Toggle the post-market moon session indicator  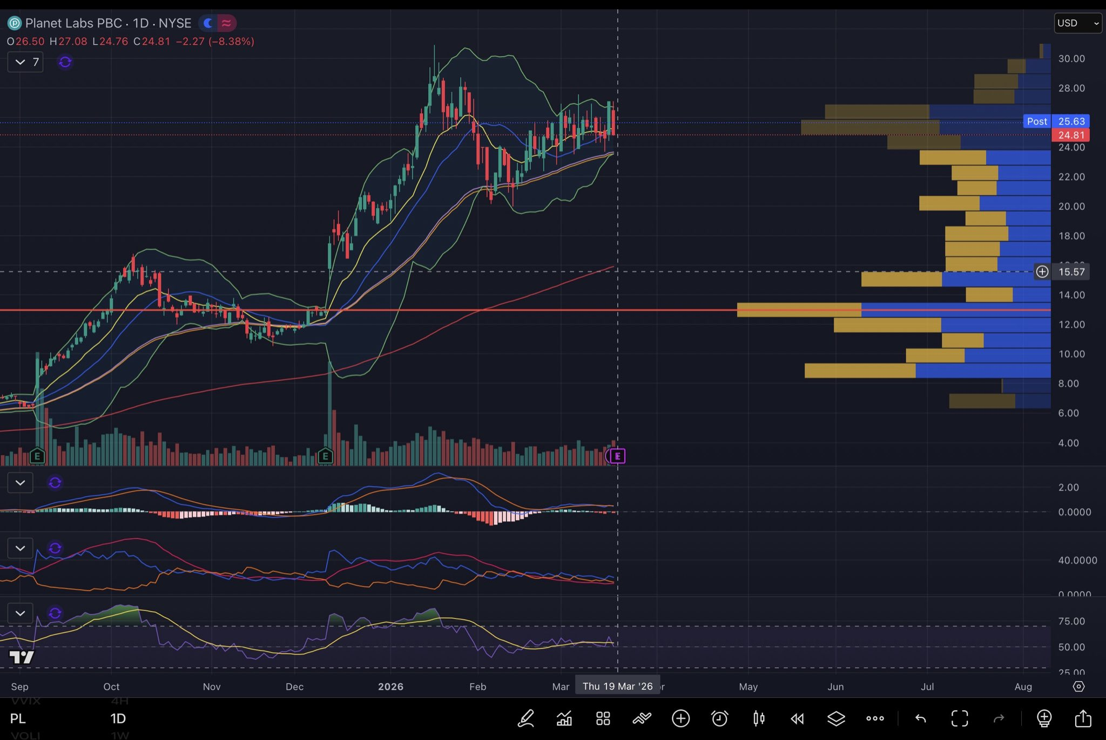(x=208, y=23)
